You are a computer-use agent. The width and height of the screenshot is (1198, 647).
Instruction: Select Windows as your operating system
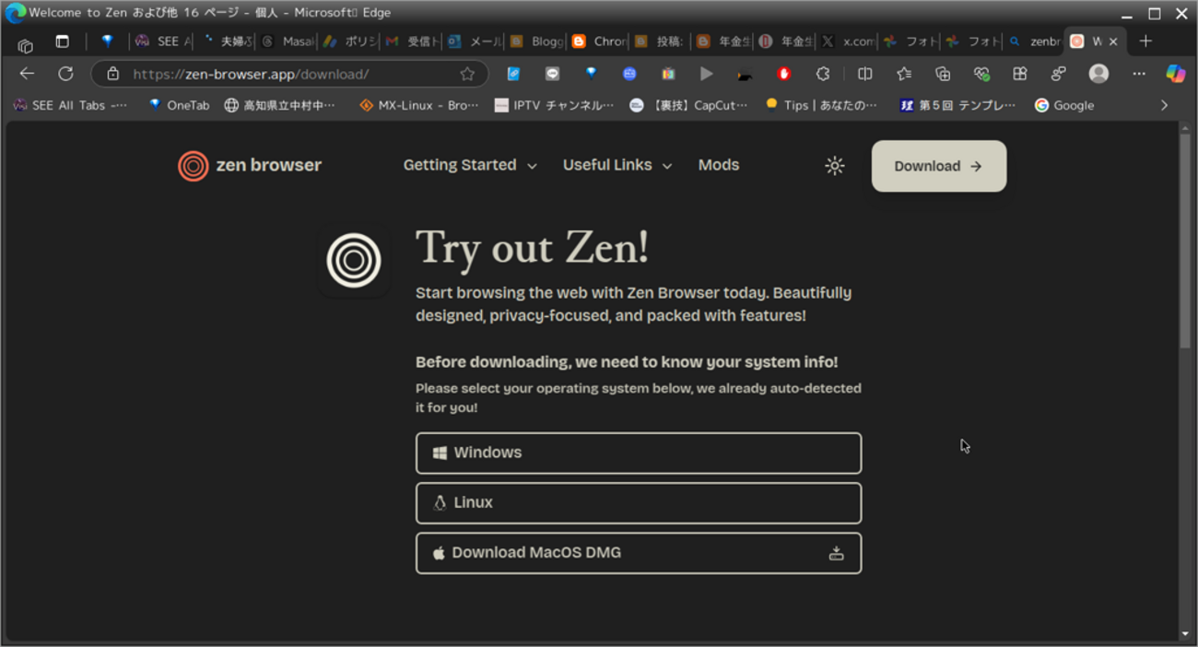point(639,453)
